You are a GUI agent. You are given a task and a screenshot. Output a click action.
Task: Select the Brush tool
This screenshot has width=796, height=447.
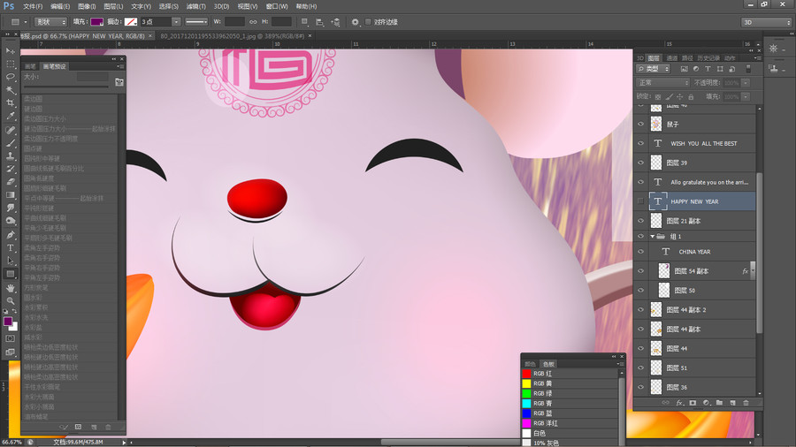tap(10, 143)
